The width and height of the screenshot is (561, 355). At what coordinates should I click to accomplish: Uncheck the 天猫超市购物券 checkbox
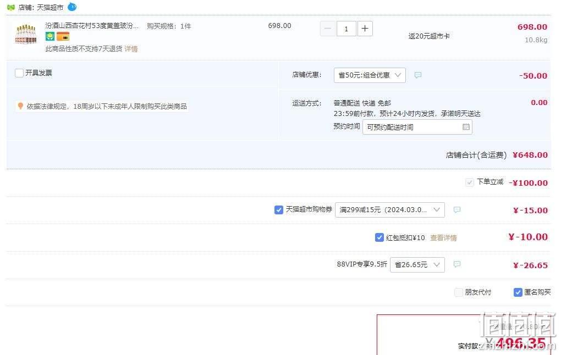[x=279, y=210]
